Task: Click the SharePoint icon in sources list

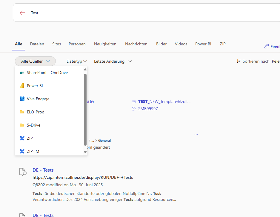Action: click(22, 73)
